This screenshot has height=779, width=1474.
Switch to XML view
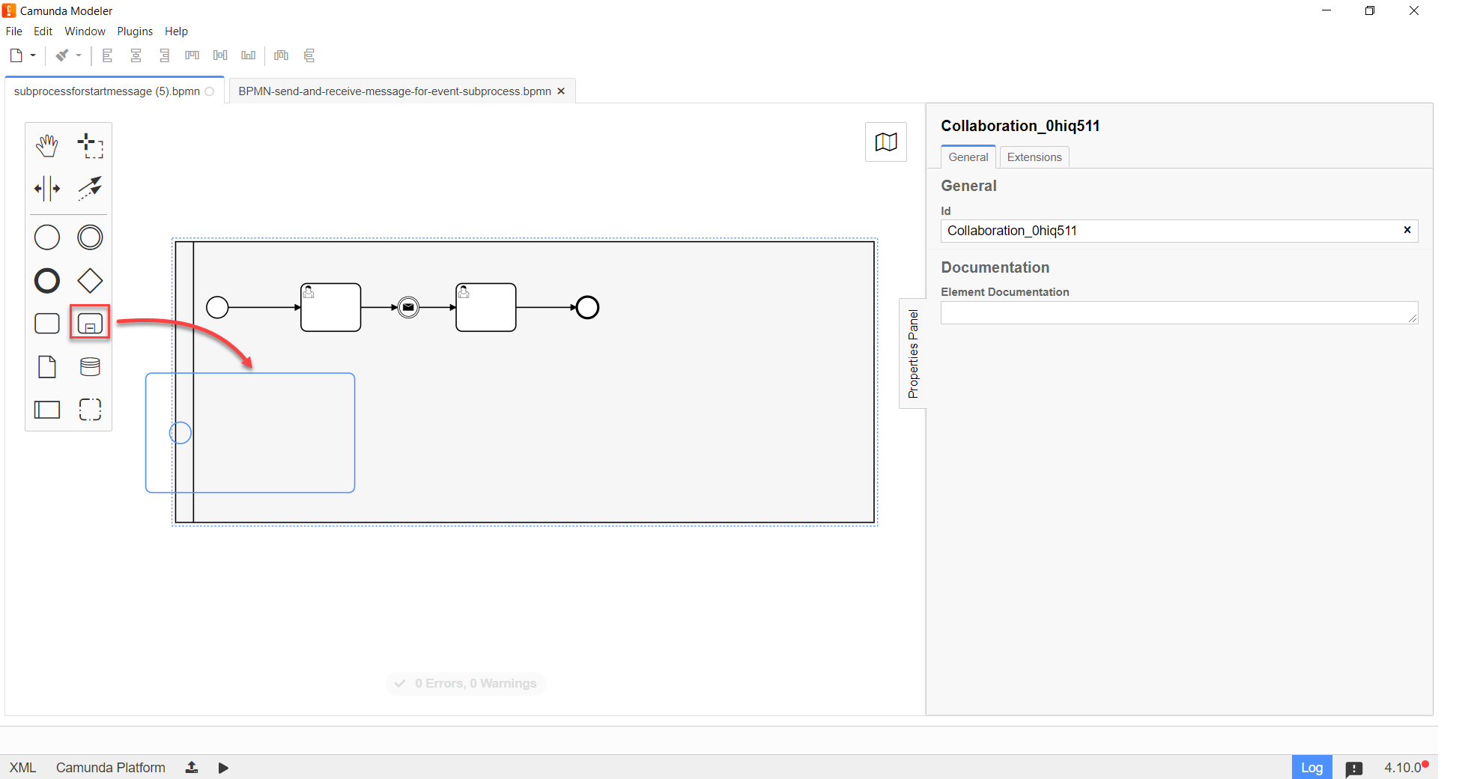pyautogui.click(x=22, y=768)
